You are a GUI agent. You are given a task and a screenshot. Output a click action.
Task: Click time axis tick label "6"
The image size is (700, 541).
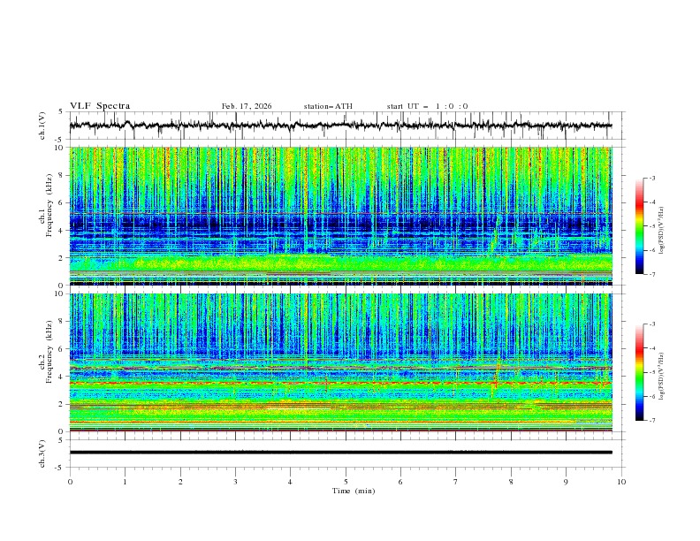(x=400, y=482)
